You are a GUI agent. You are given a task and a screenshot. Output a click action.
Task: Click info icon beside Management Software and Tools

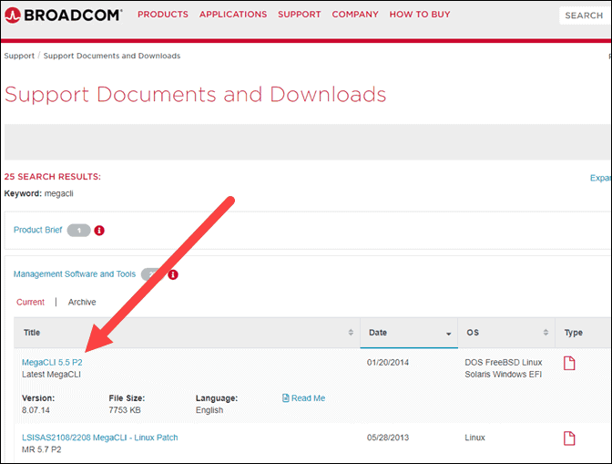173,274
